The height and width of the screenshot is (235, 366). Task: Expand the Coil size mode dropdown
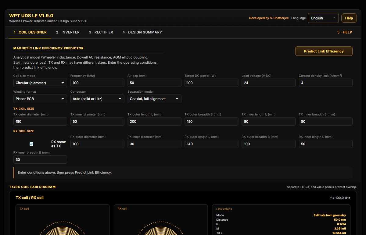(x=40, y=83)
